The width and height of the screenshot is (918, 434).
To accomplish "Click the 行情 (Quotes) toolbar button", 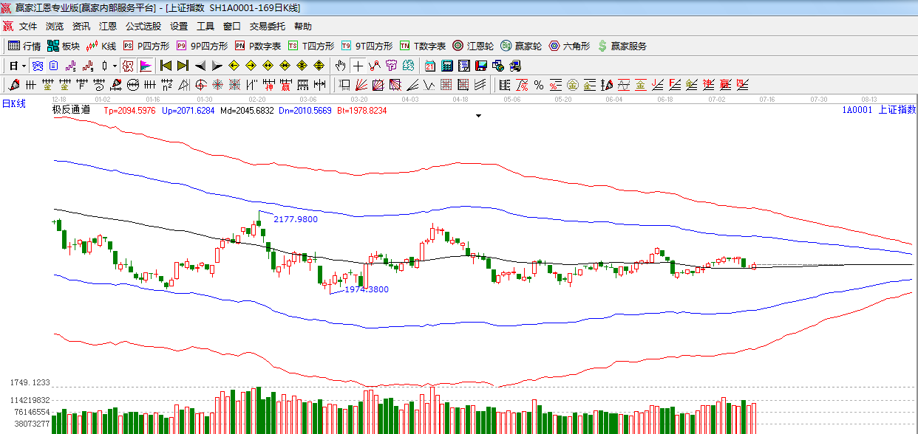I will coord(24,46).
